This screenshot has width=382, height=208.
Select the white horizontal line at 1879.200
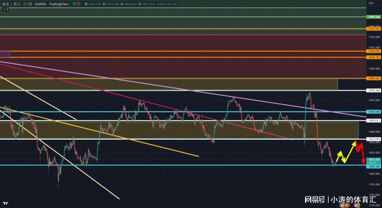pos(183,91)
